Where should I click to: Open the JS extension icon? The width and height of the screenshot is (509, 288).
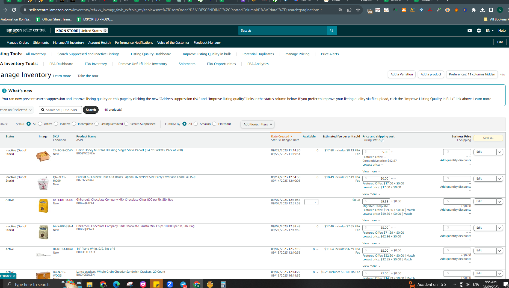(404, 10)
